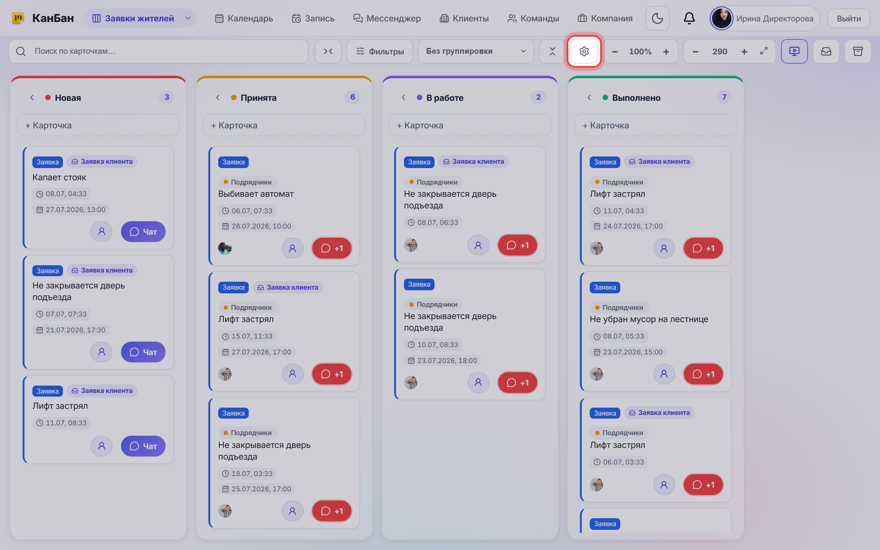The height and width of the screenshot is (550, 880).
Task: Add a card in В работе column
Action: pyautogui.click(x=470, y=125)
